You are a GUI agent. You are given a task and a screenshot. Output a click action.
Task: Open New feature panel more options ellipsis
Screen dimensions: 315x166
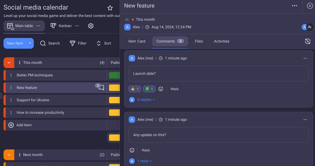tap(295, 6)
